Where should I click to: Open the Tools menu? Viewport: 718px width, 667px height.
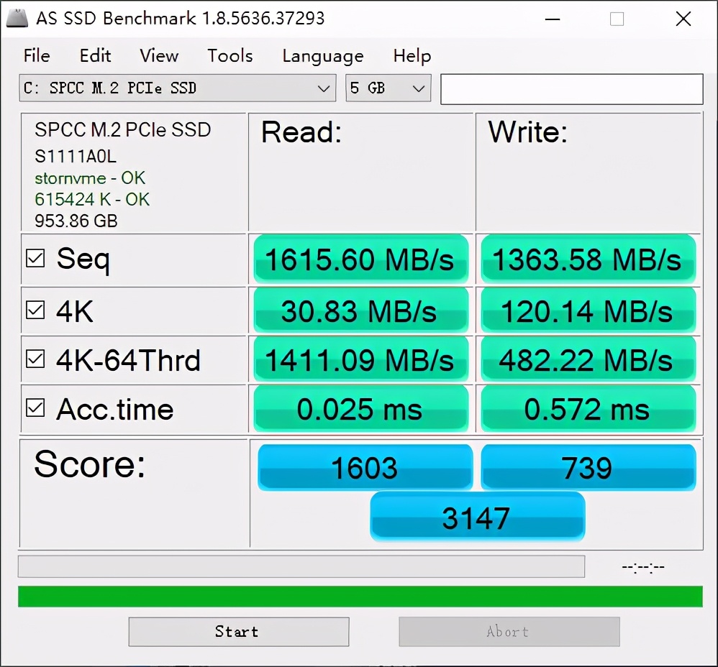230,55
